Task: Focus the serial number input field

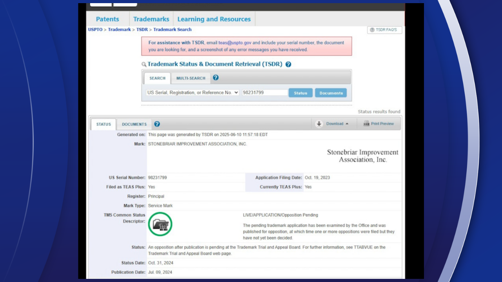Action: 265,93
